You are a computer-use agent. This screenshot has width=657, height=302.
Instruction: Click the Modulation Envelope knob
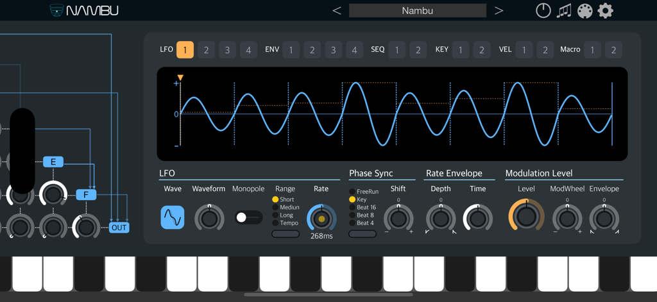pyautogui.click(x=604, y=217)
